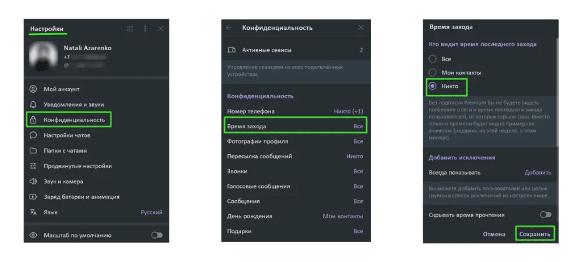Toggle the default interface scale switch
Image resolution: width=583 pixels, height=262 pixels.
point(156,235)
